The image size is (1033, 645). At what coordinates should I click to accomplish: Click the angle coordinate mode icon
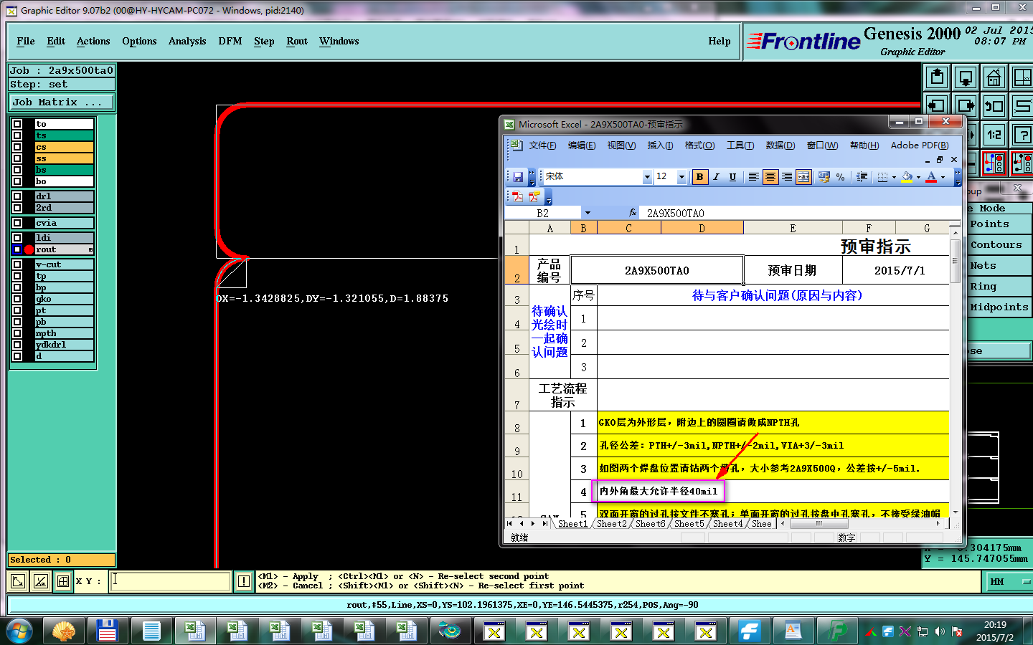(41, 581)
